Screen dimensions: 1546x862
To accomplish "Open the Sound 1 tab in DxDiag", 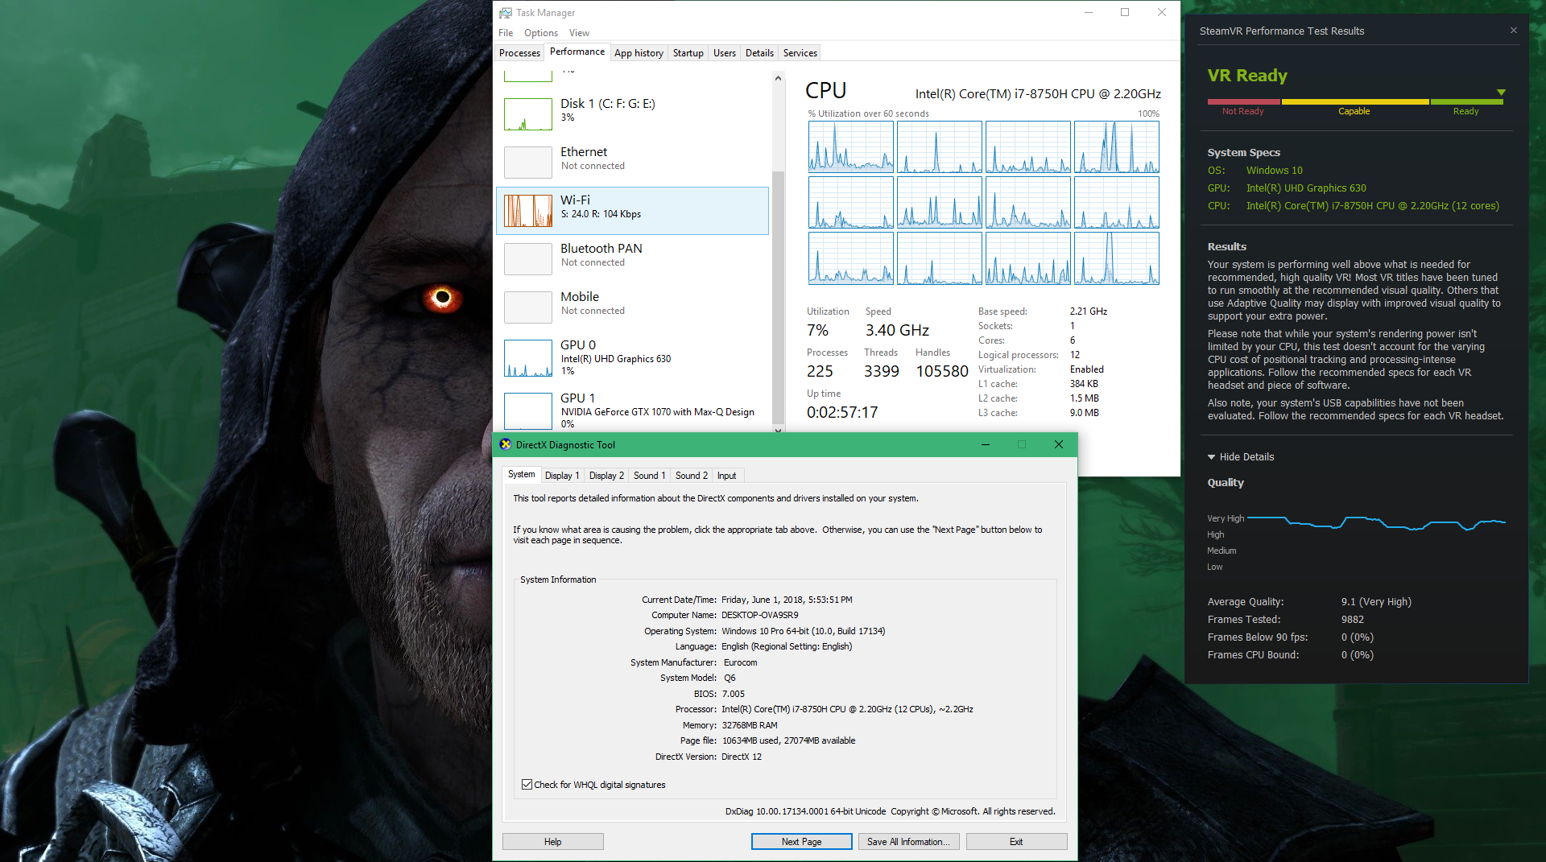I will [x=649, y=476].
